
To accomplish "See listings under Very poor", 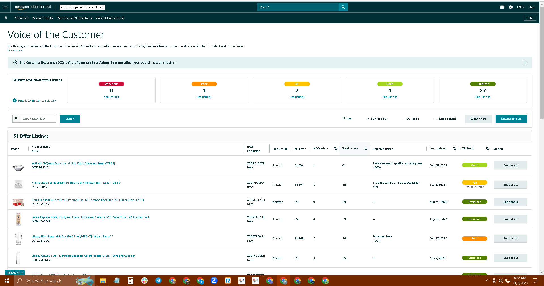I will 111,97.
